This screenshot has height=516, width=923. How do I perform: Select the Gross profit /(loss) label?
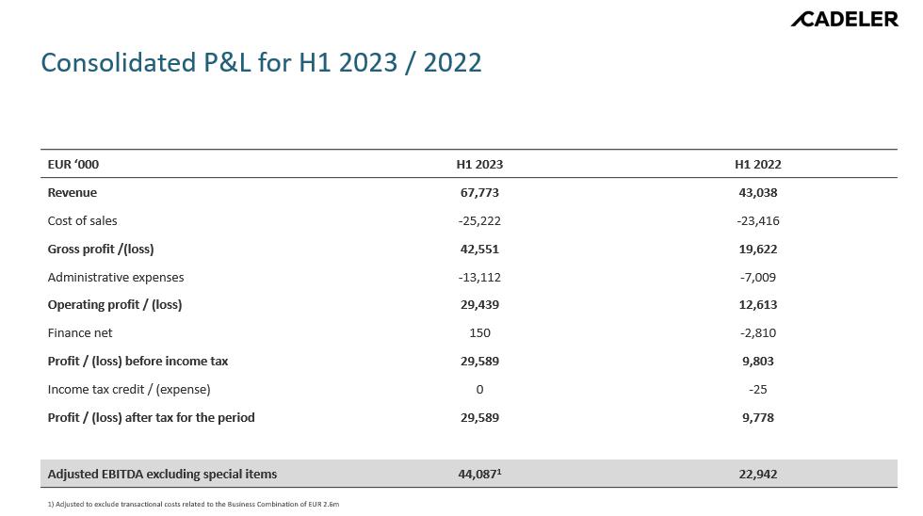point(101,249)
